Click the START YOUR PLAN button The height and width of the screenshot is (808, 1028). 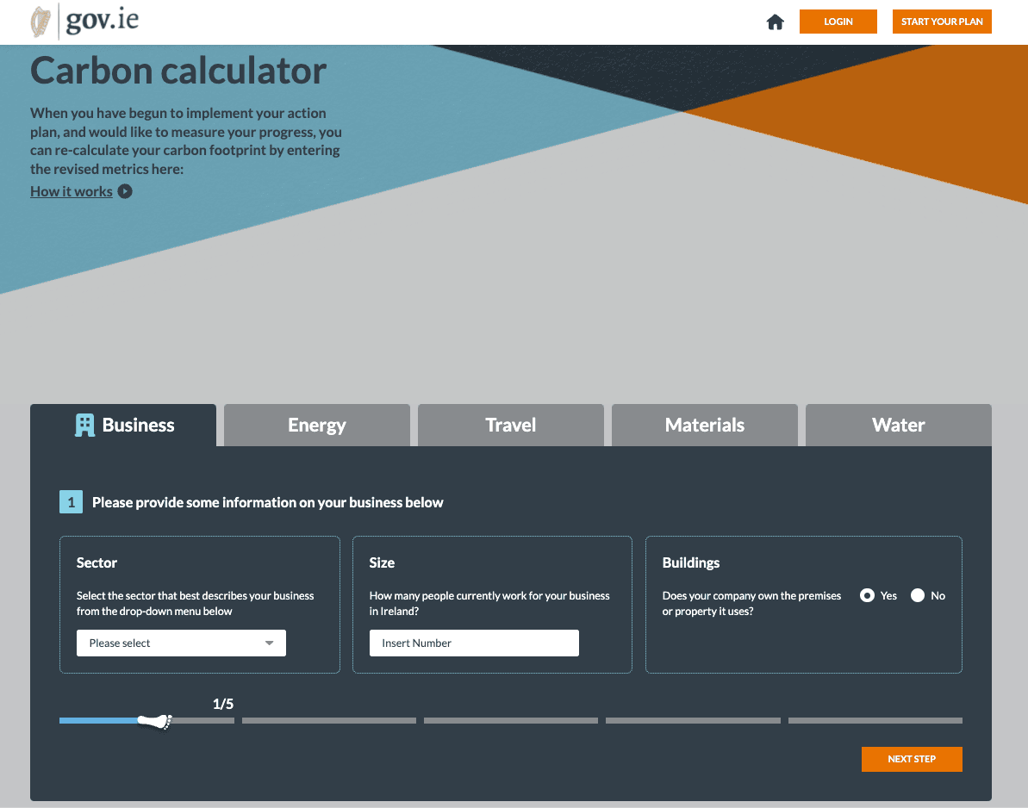coord(942,22)
